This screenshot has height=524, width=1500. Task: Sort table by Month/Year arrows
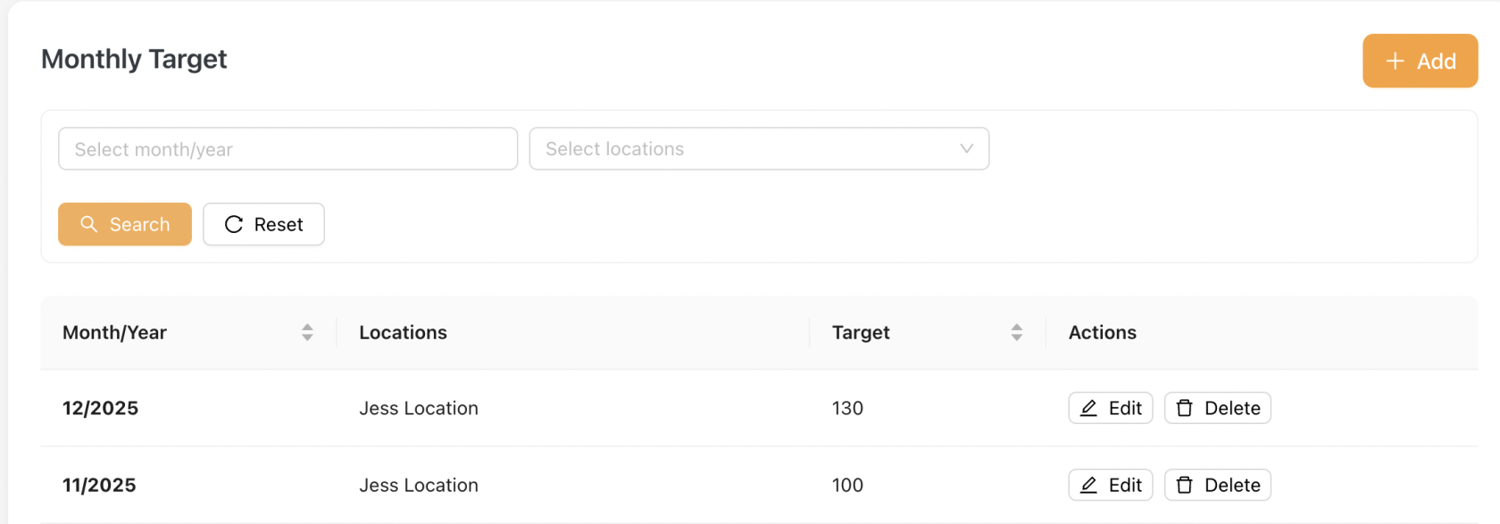[307, 332]
